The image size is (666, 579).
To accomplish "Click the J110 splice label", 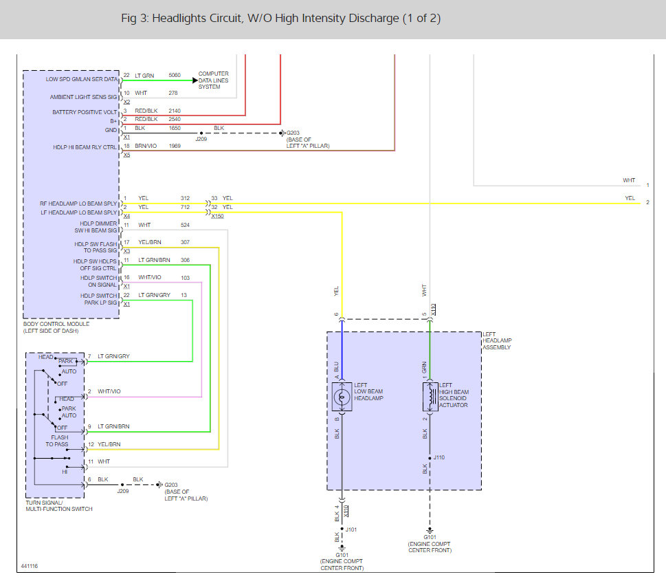I will 439,458.
